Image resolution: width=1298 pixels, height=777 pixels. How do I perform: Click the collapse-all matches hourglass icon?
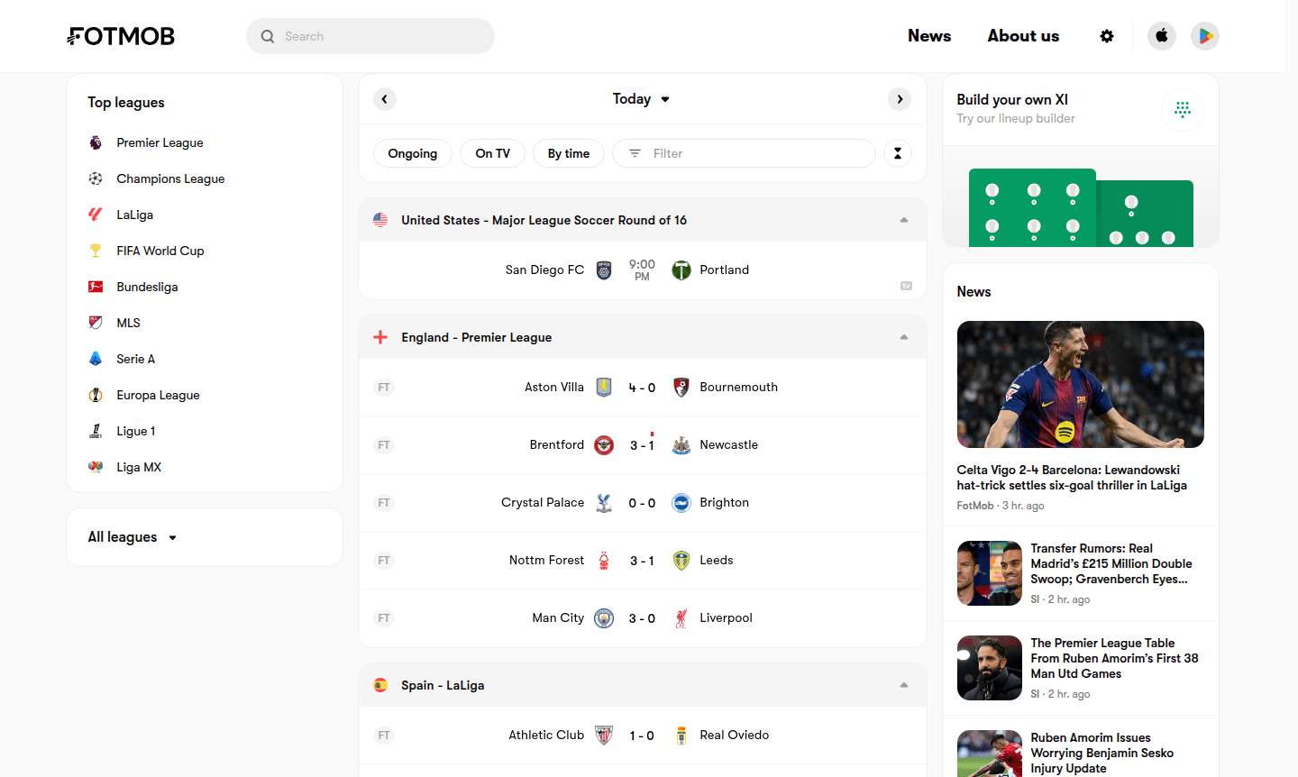click(x=898, y=153)
